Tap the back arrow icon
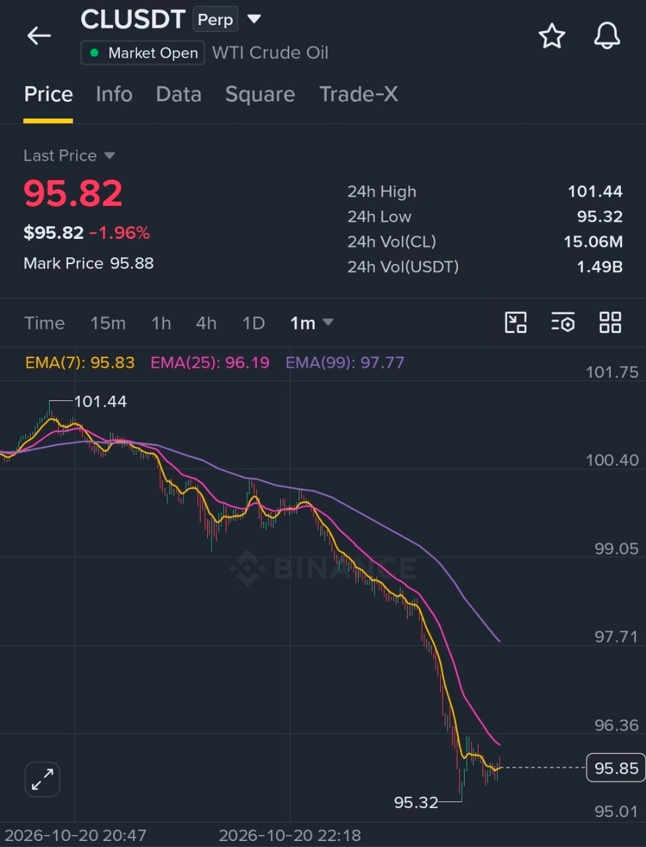 tap(39, 36)
